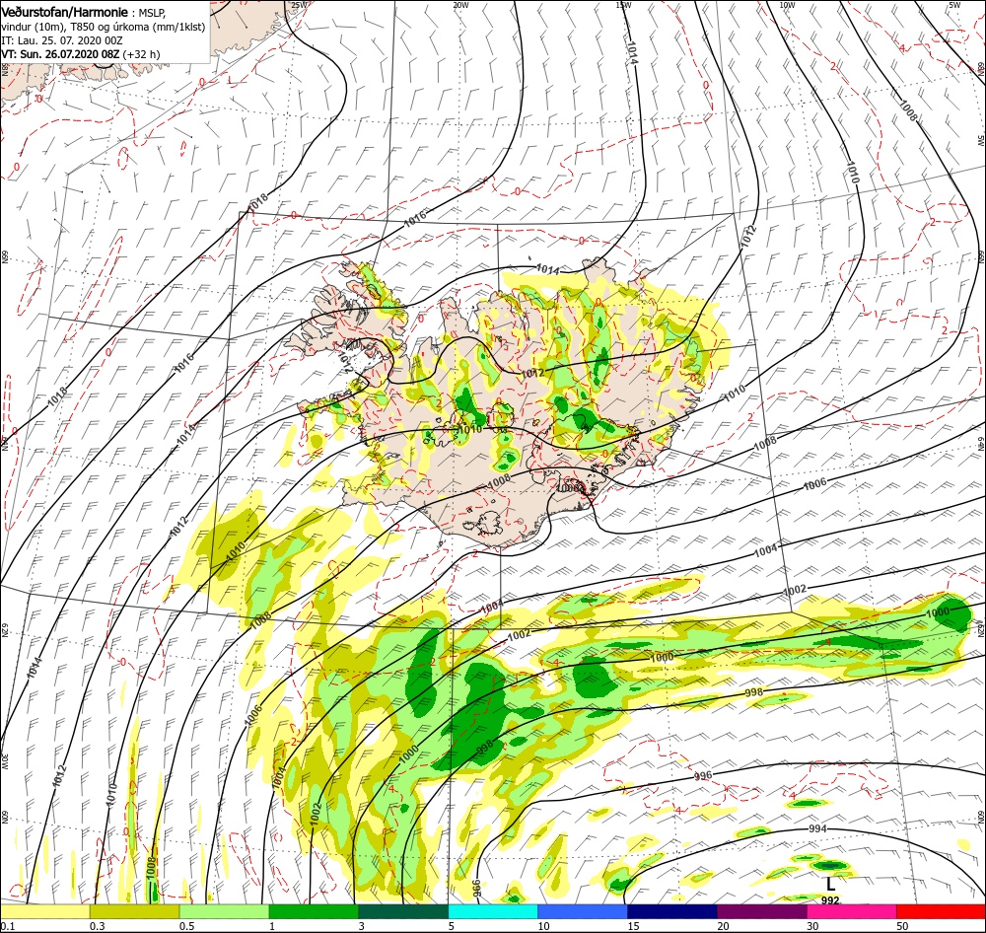Pick the blue 10 mm legend swatch
The height and width of the screenshot is (933, 986).
pyautogui.click(x=583, y=911)
